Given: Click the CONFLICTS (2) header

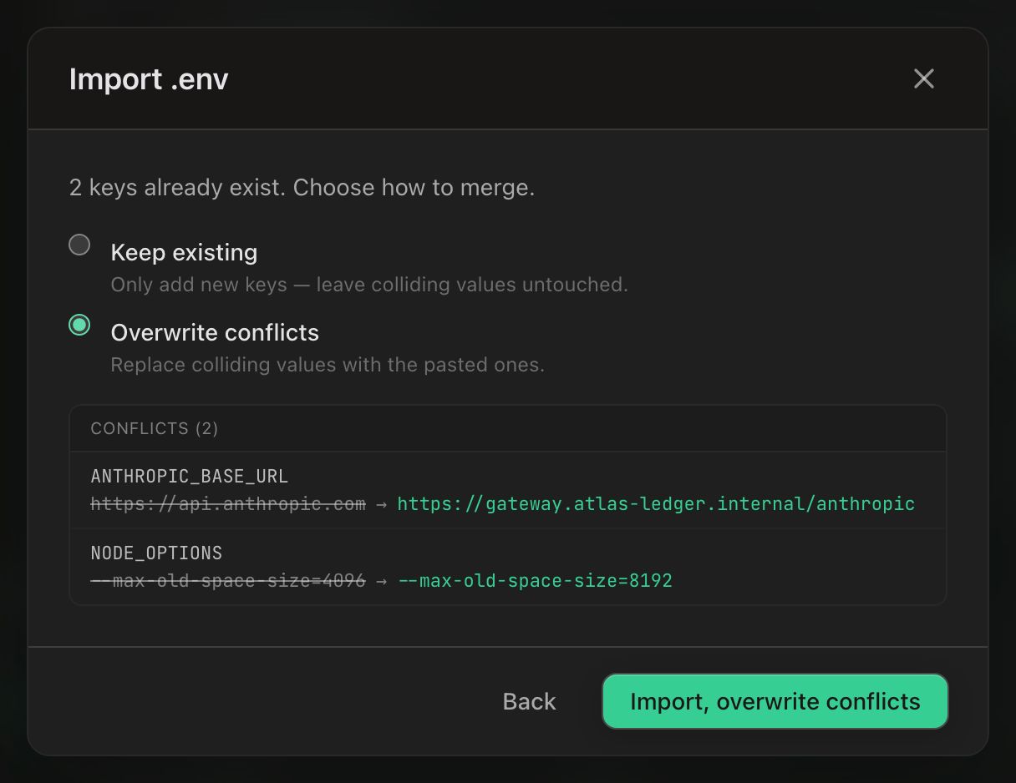Looking at the screenshot, I should pyautogui.click(x=155, y=428).
